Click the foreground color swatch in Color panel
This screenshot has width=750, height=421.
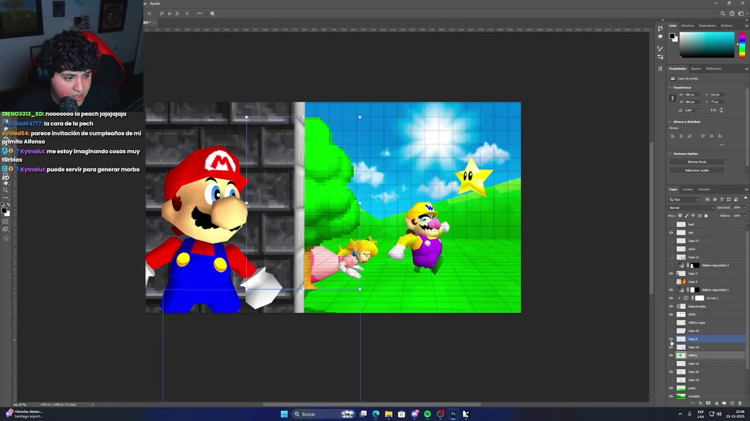(x=671, y=36)
